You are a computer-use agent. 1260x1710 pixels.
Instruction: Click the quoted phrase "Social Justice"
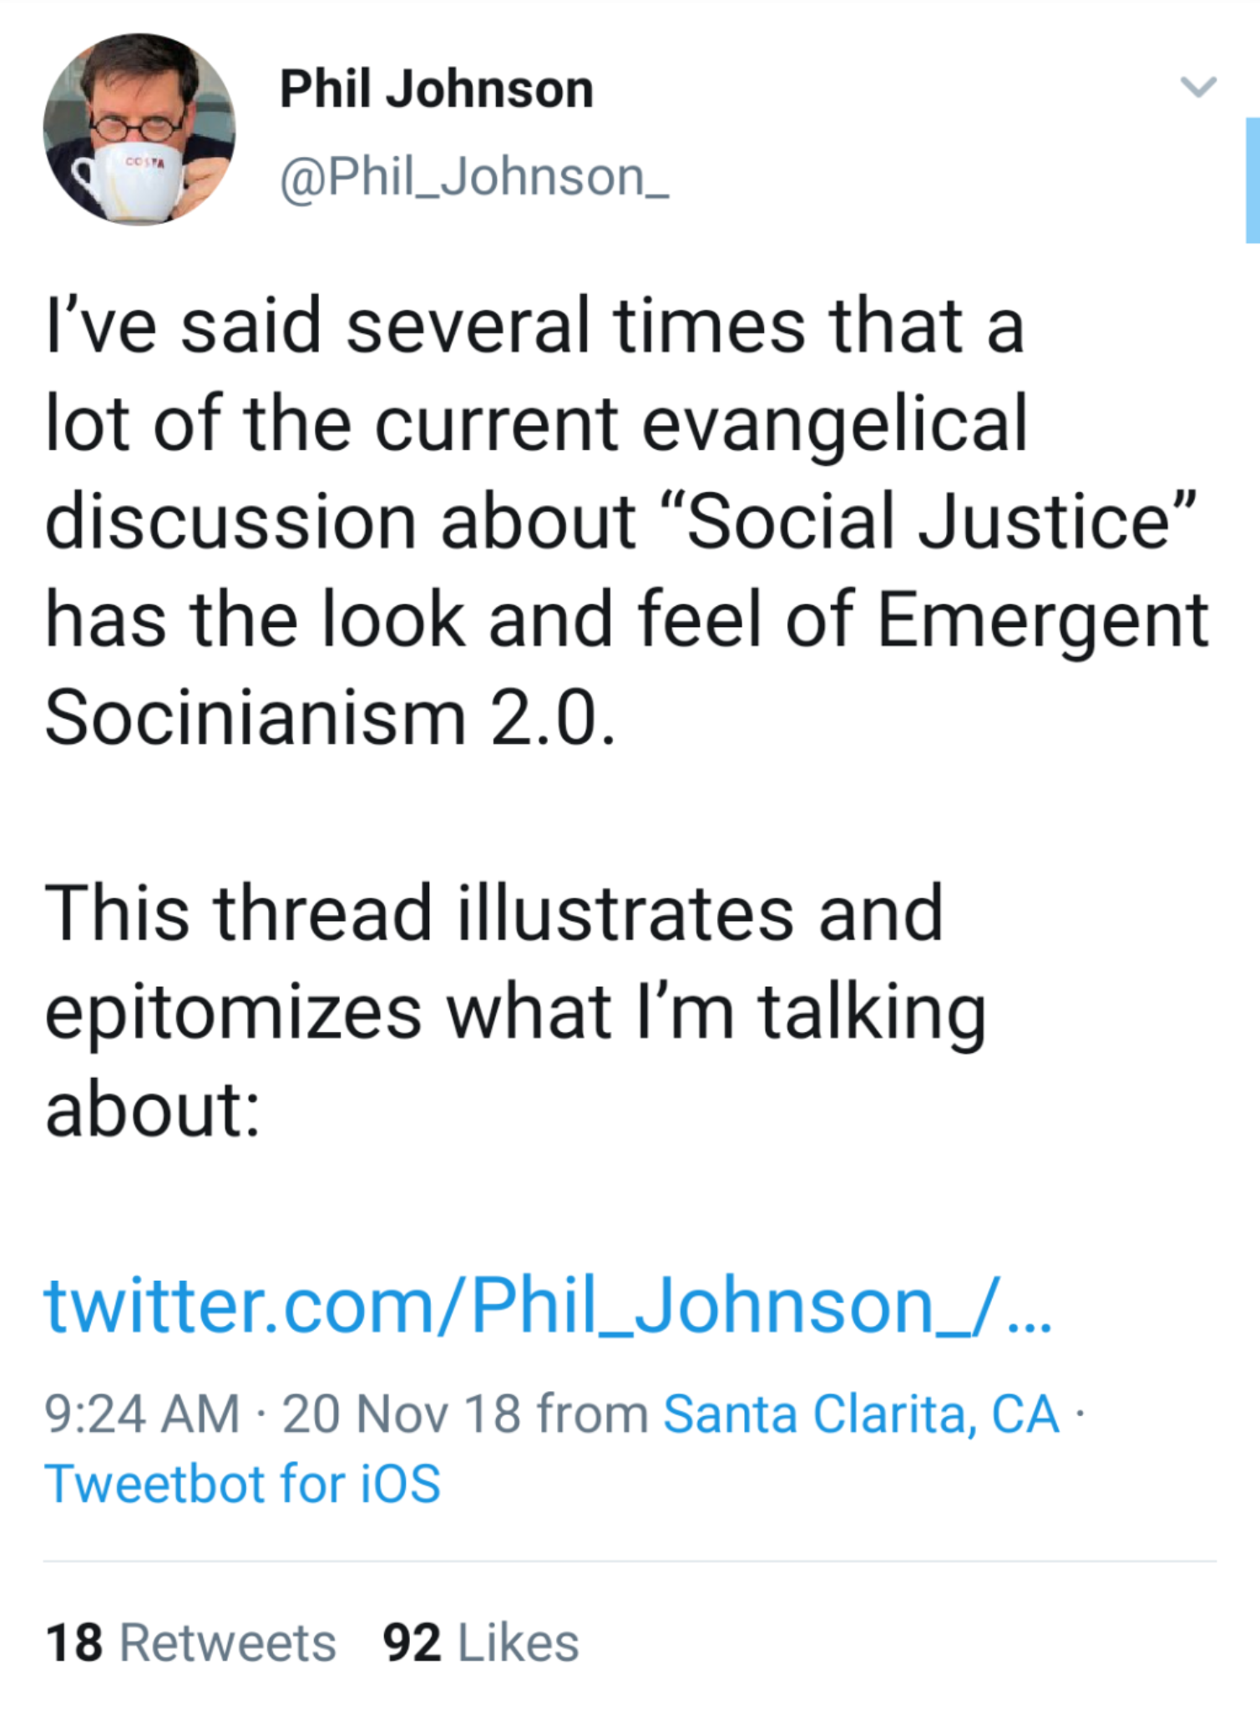pyautogui.click(x=941, y=521)
